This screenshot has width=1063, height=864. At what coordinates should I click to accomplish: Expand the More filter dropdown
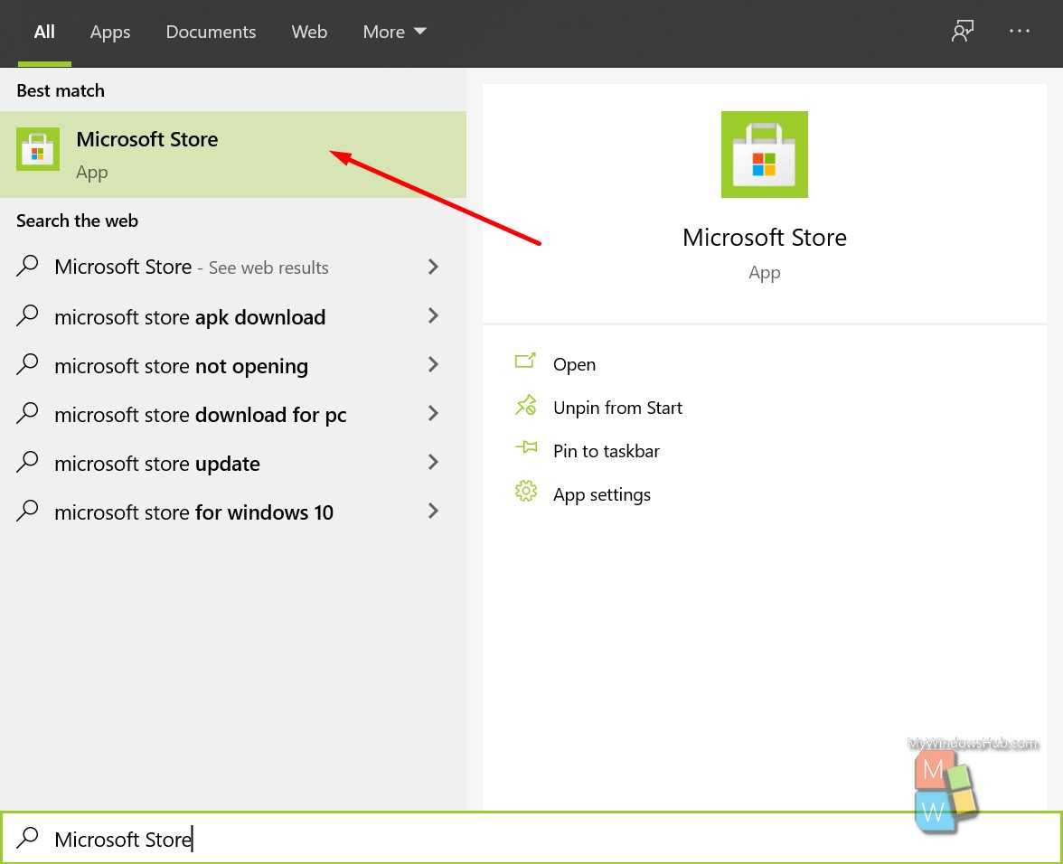point(394,32)
